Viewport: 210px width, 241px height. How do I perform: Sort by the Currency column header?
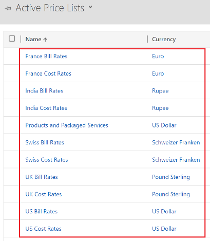[164, 39]
